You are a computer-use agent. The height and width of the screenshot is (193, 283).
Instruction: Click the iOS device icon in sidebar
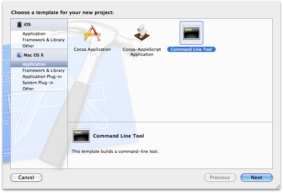19,24
